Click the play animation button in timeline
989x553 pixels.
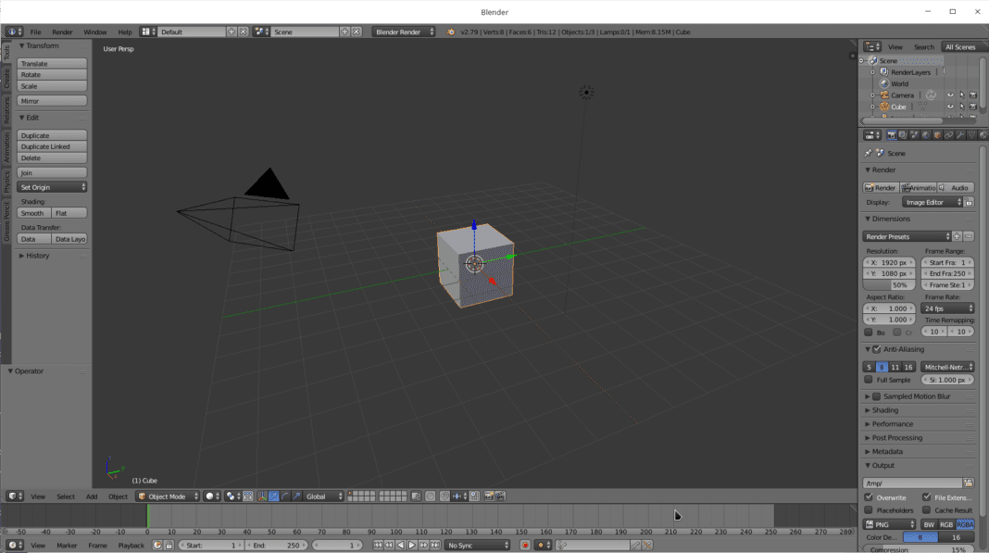[x=412, y=546]
